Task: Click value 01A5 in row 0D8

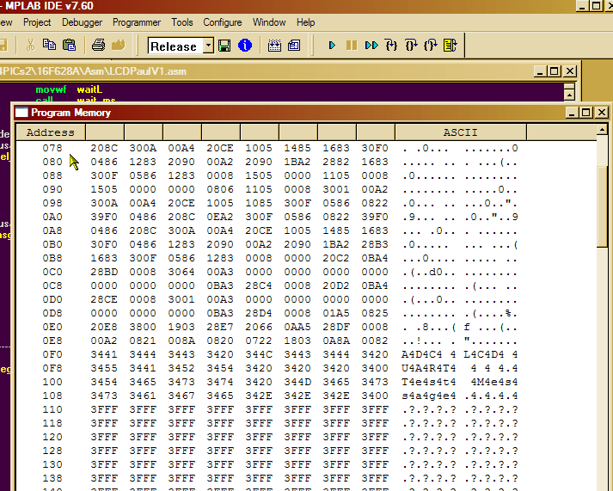Action: 336,313
